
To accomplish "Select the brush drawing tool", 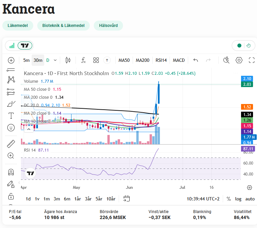I will pos(11,104).
